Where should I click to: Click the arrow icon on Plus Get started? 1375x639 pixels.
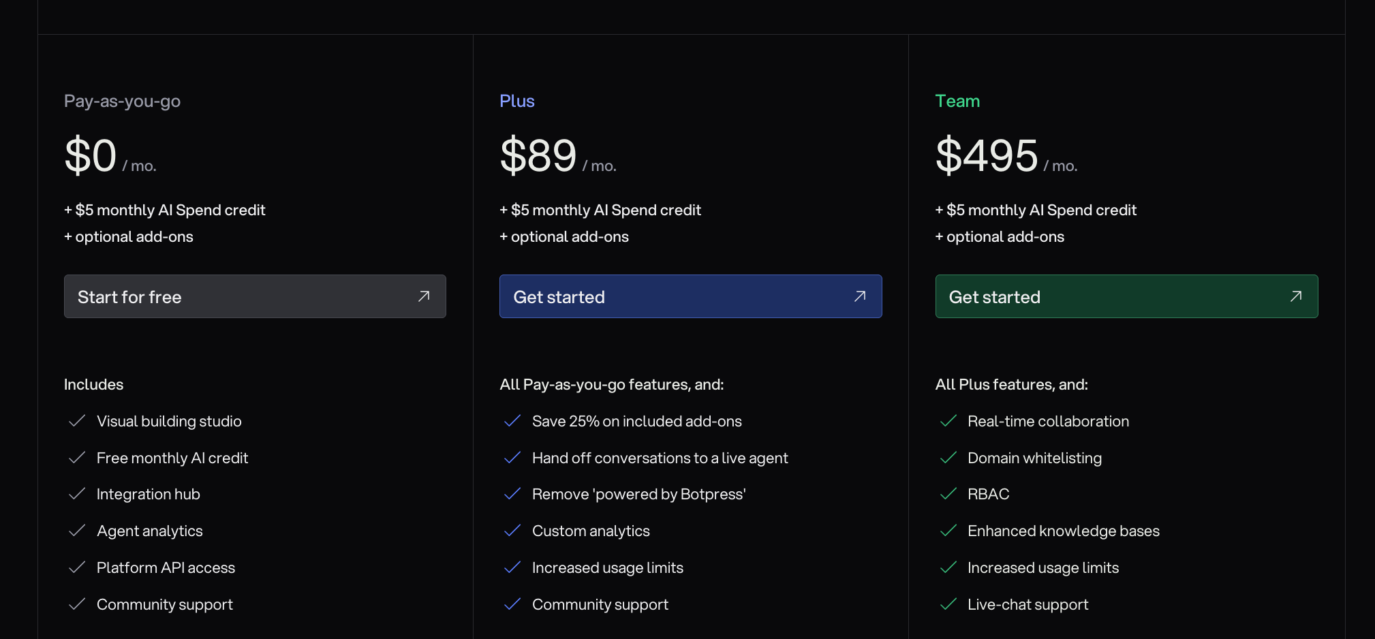[x=859, y=296]
